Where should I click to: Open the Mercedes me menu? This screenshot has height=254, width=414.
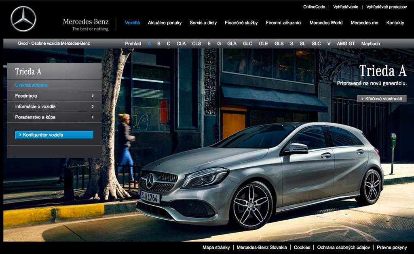(x=364, y=23)
